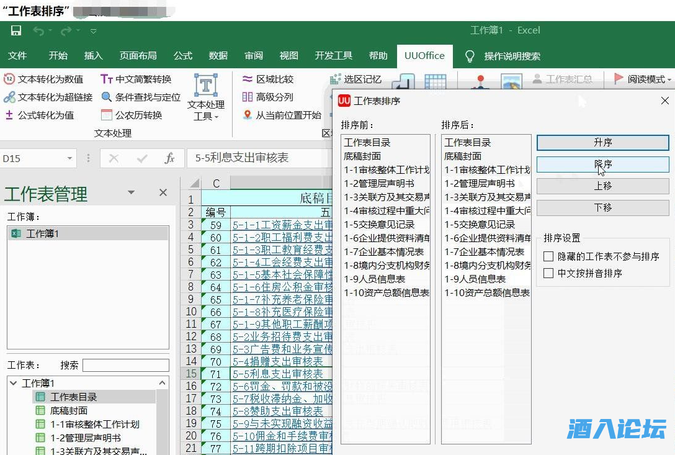Image resolution: width=675 pixels, height=455 pixels.
Task: Click the 升序 button
Action: (x=602, y=143)
